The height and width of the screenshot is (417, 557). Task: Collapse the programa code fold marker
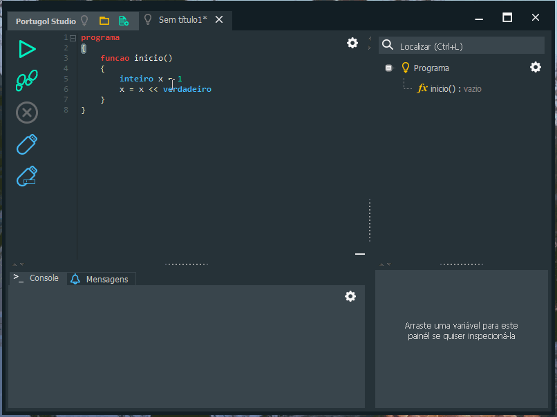[73, 38]
